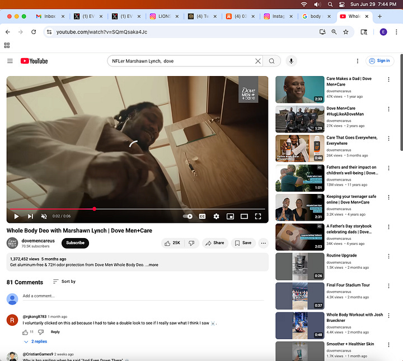
Task: Go to the YouTube home logo
Action: pyautogui.click(x=34, y=61)
